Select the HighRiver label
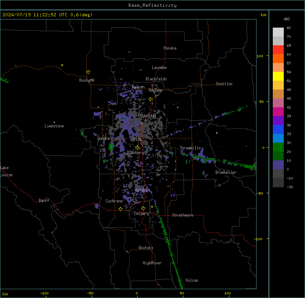The image size is (305, 298). click(152, 263)
